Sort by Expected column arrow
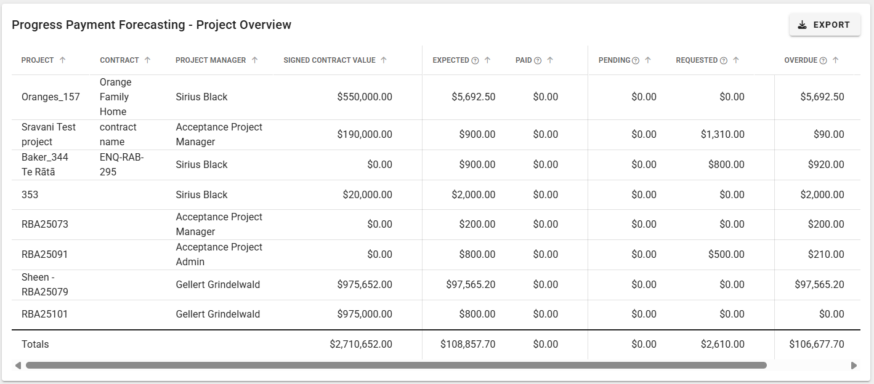Image resolution: width=874 pixels, height=384 pixels. point(487,60)
